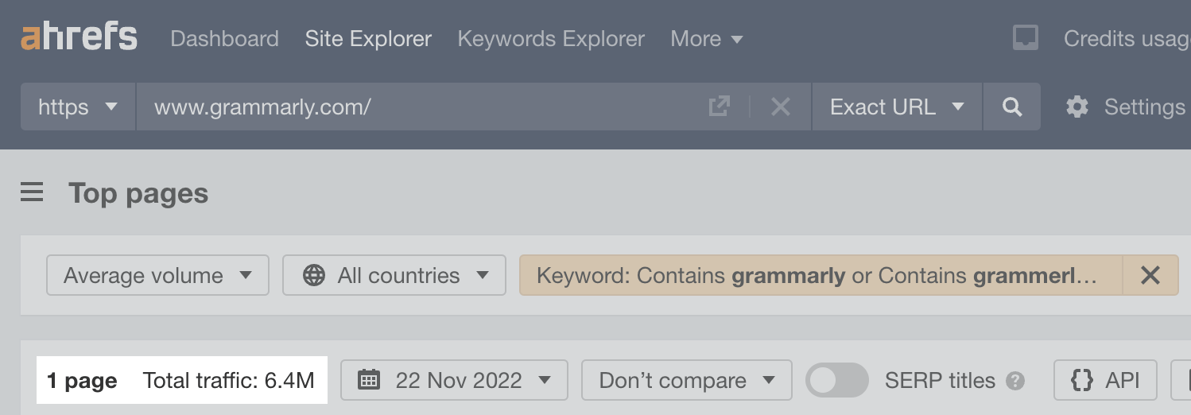The height and width of the screenshot is (415, 1191).
Task: Open the notifications inbox icon
Action: (1026, 38)
